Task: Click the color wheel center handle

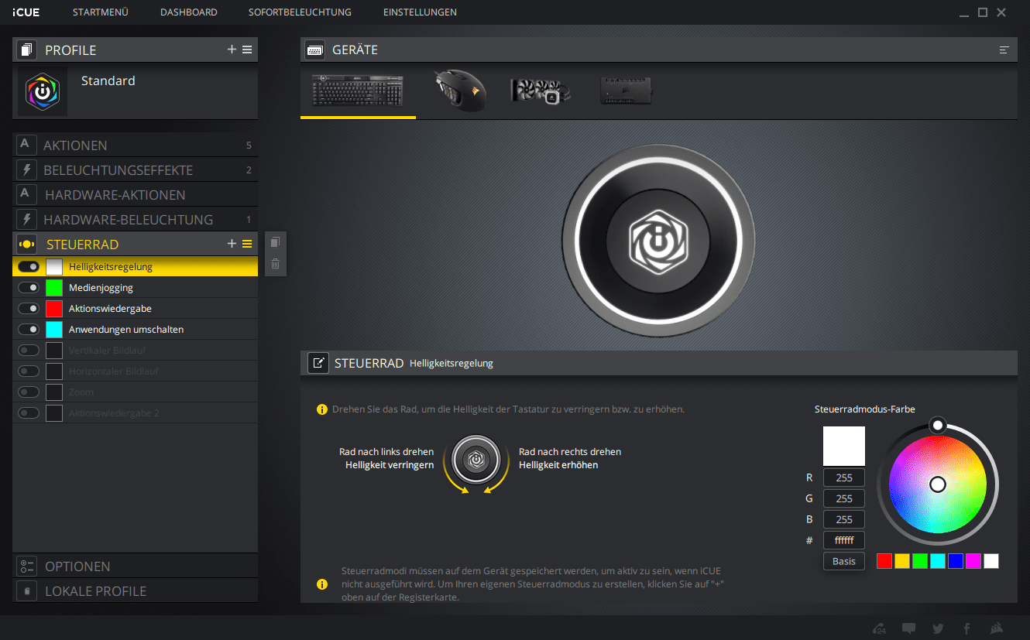Action: tap(938, 484)
